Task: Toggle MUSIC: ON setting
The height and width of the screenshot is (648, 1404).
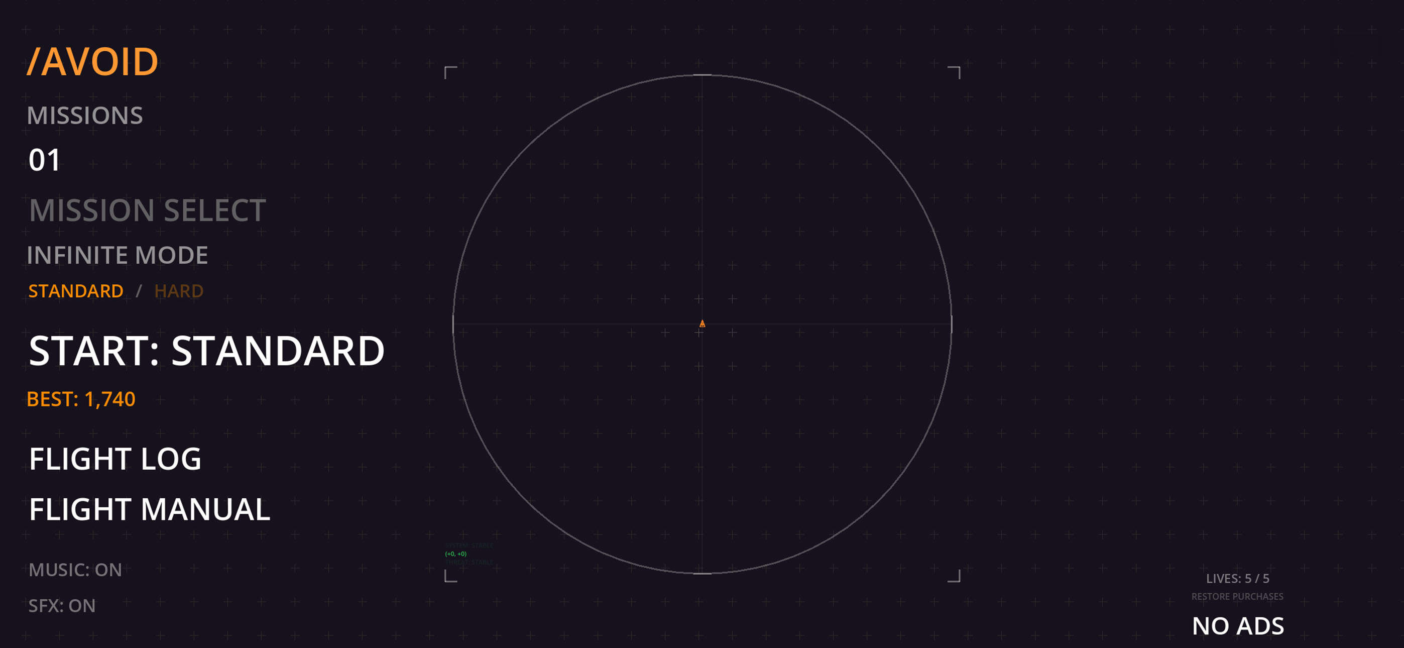Action: pos(75,570)
